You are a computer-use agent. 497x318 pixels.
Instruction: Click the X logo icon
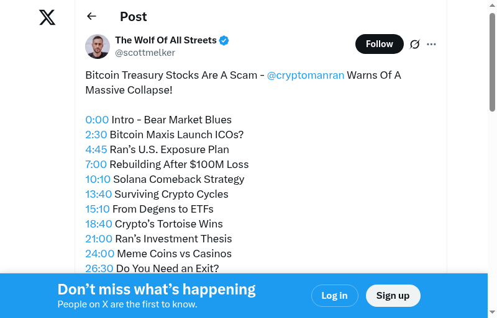tap(47, 17)
